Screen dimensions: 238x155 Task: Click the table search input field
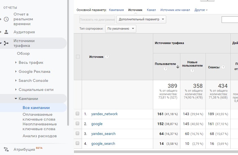coord(230,19)
